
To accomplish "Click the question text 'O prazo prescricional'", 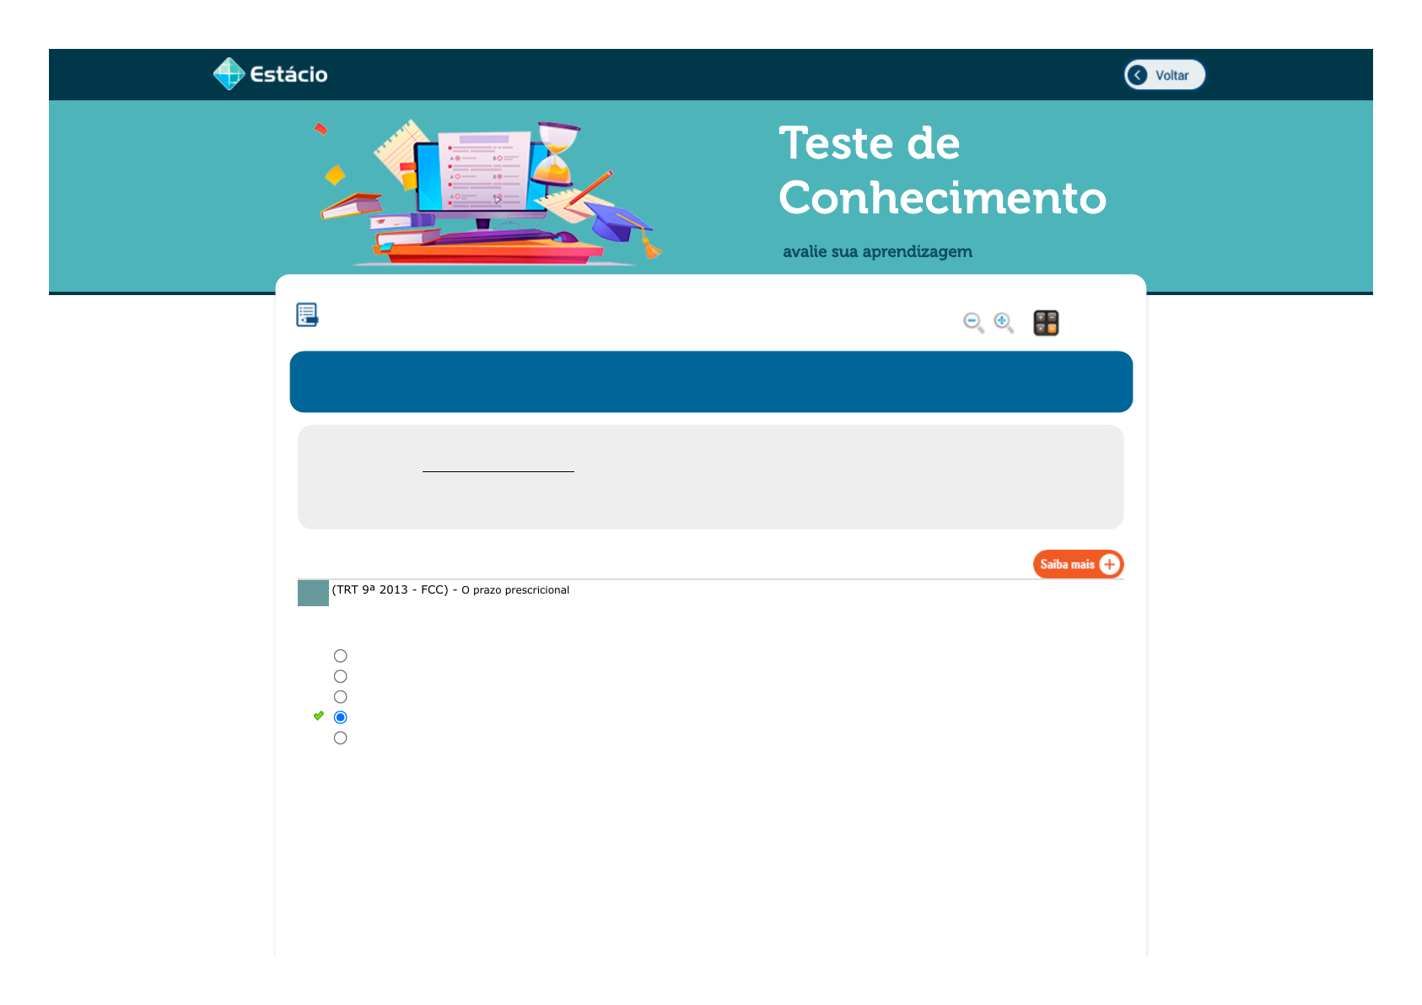I will [514, 590].
